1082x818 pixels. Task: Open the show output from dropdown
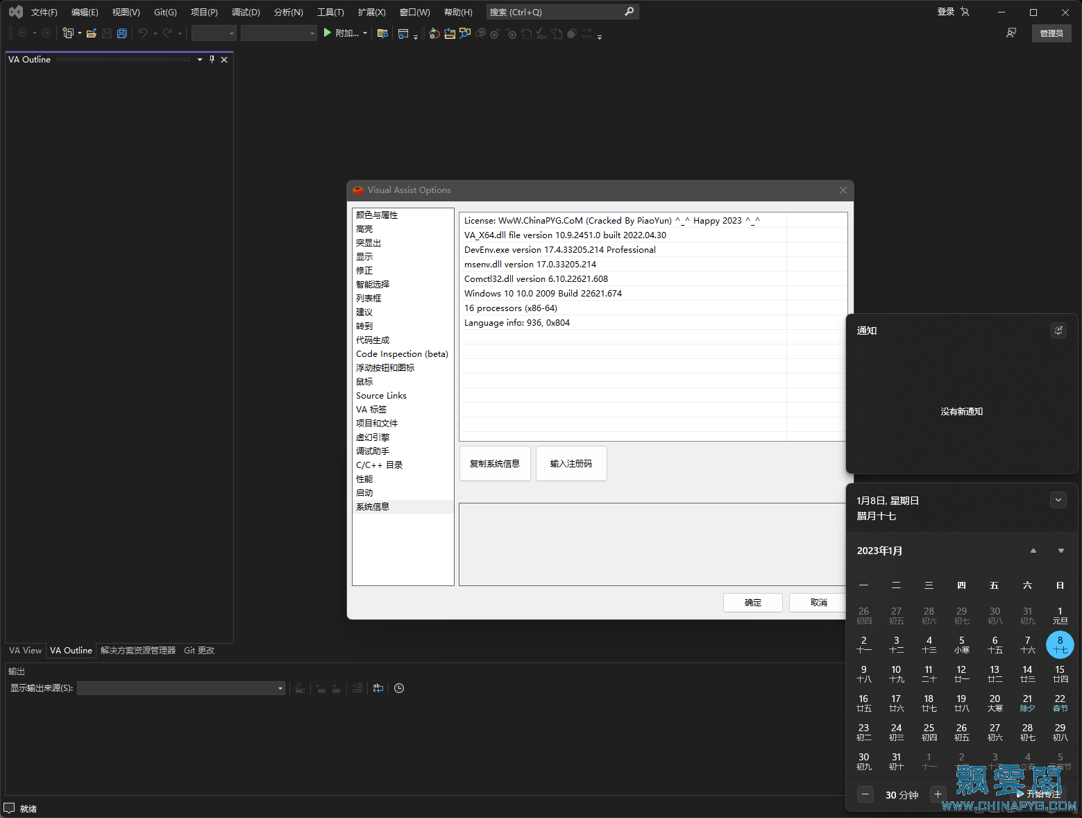click(181, 688)
